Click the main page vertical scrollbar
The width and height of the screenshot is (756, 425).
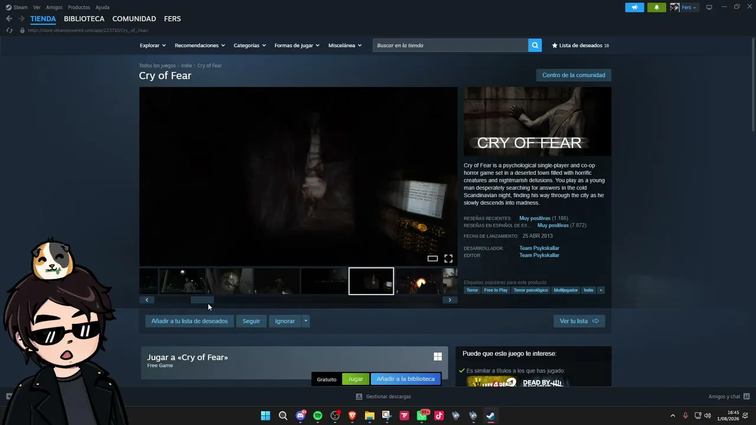(753, 84)
